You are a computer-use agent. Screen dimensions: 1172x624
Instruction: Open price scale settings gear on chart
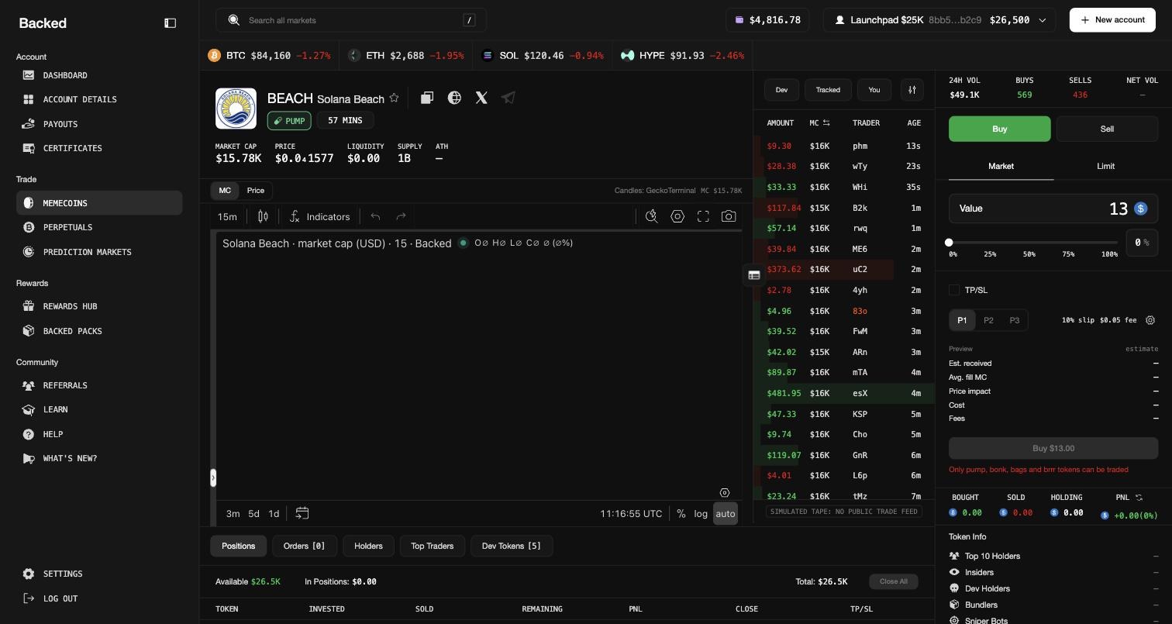[724, 493]
